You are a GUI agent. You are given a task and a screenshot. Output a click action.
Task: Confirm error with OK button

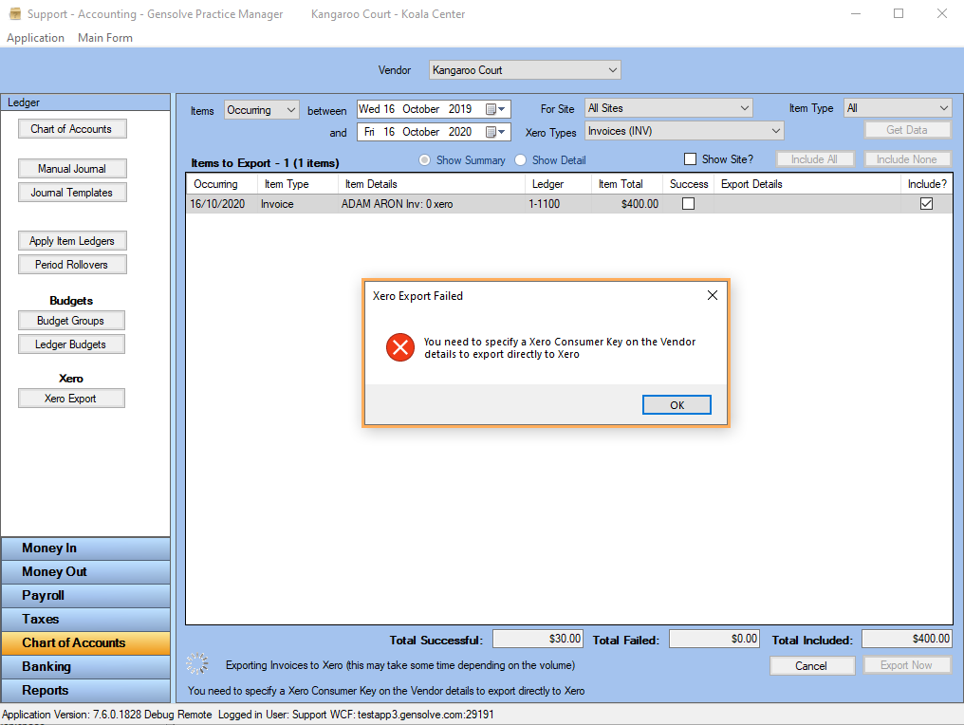click(x=677, y=405)
